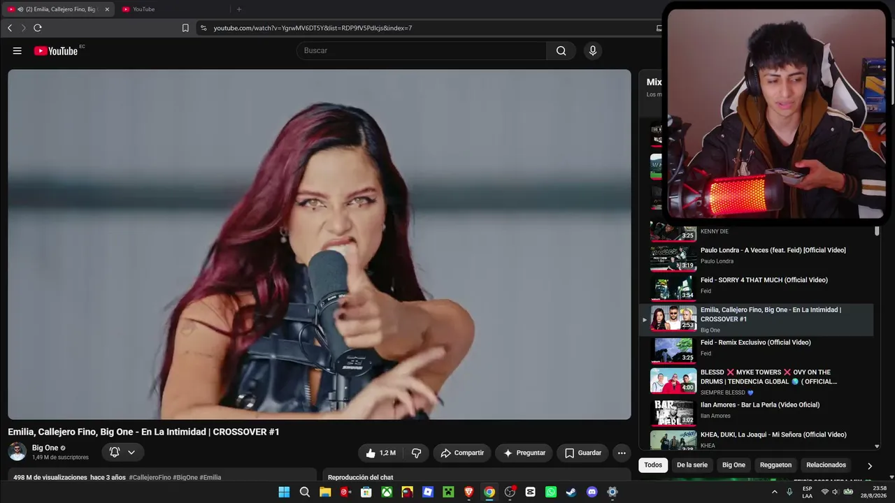
Task: Open the Windows Start menu
Action: point(284,492)
